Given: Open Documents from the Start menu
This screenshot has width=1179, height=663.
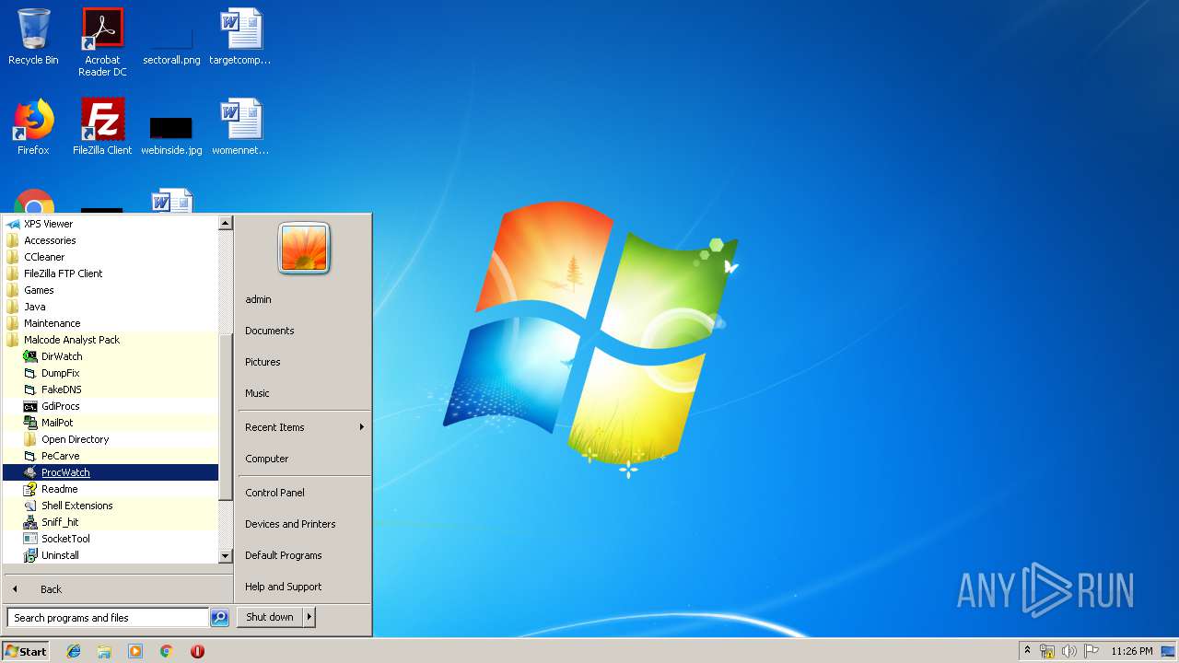Looking at the screenshot, I should [x=304, y=331].
